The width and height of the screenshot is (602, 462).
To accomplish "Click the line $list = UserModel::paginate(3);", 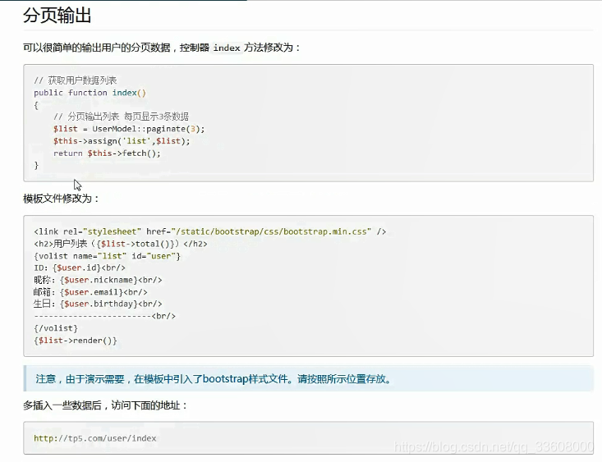I will click(x=129, y=129).
